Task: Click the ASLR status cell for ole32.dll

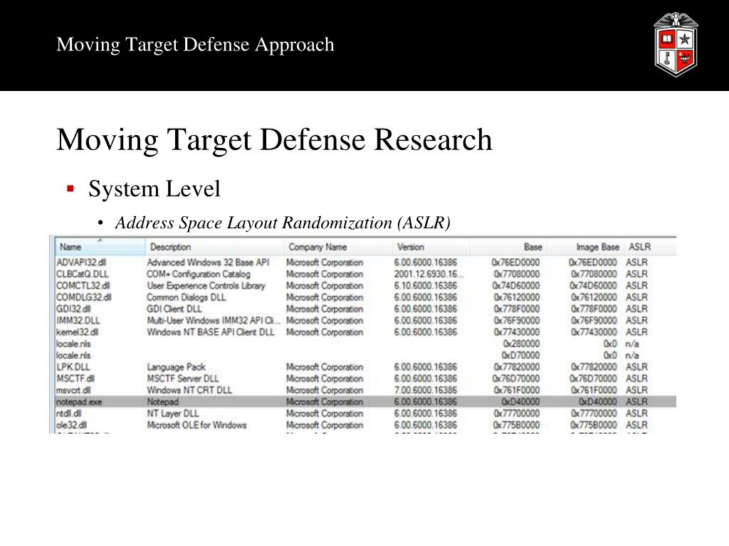Action: click(x=636, y=425)
